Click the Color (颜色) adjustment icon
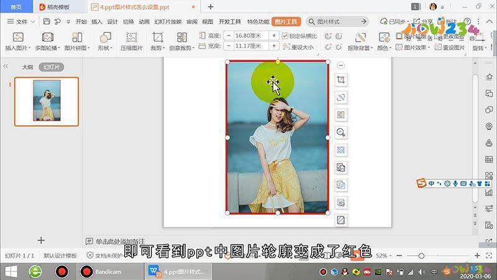The image size is (497, 280). [x=384, y=37]
